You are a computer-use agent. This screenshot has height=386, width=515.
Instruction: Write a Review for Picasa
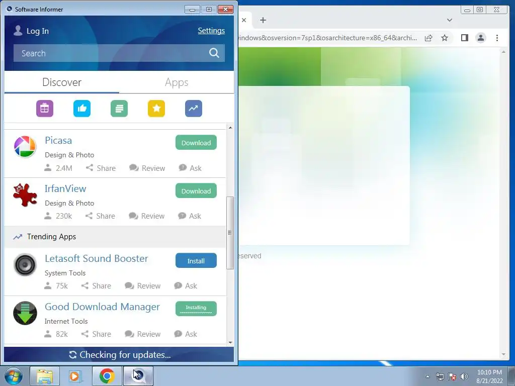[147, 168]
